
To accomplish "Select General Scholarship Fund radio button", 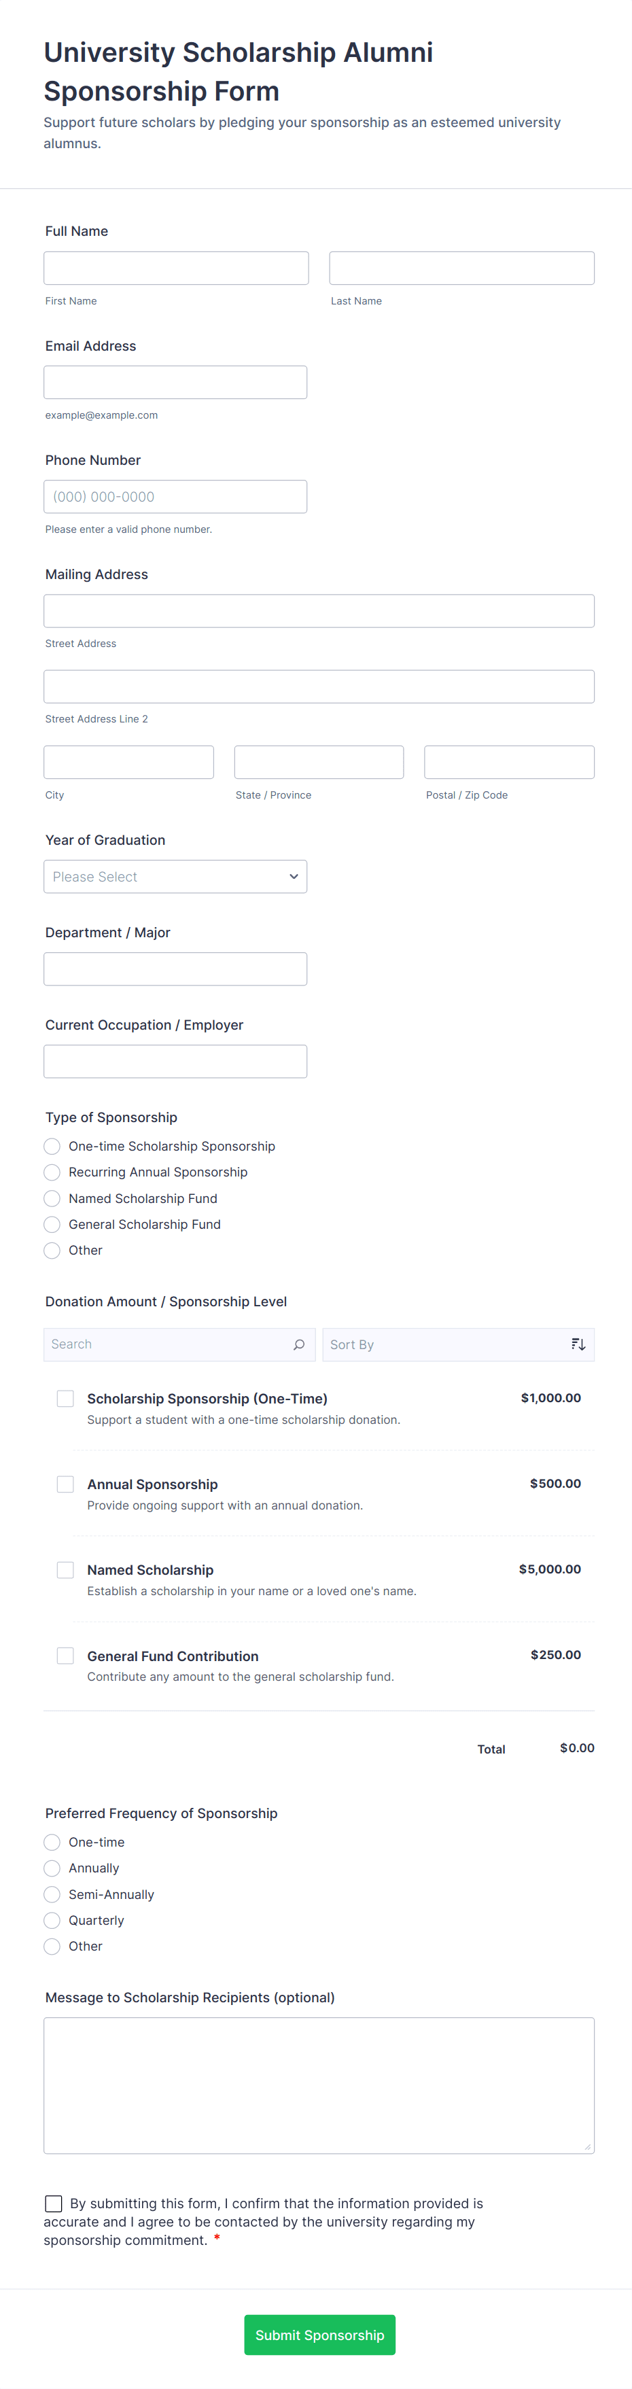I will coord(53,1224).
